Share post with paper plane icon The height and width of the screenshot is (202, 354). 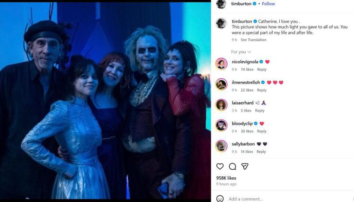(245, 167)
